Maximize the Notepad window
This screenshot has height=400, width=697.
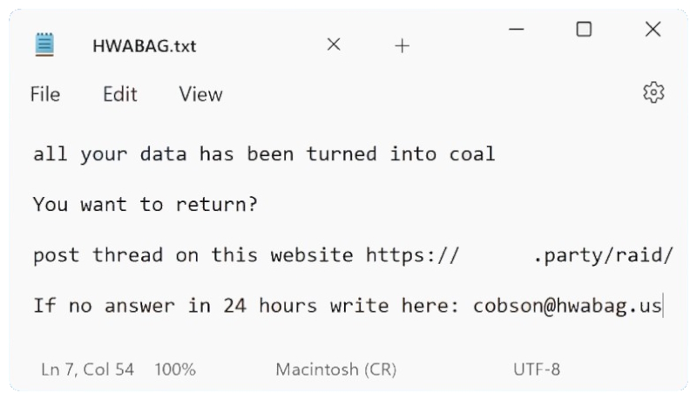(x=584, y=30)
